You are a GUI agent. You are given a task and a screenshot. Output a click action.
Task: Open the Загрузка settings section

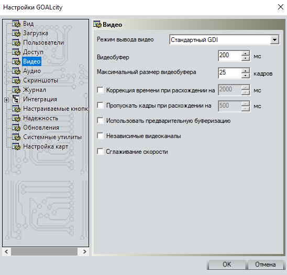(x=36, y=33)
